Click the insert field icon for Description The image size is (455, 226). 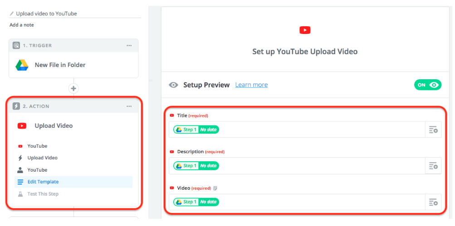(433, 166)
